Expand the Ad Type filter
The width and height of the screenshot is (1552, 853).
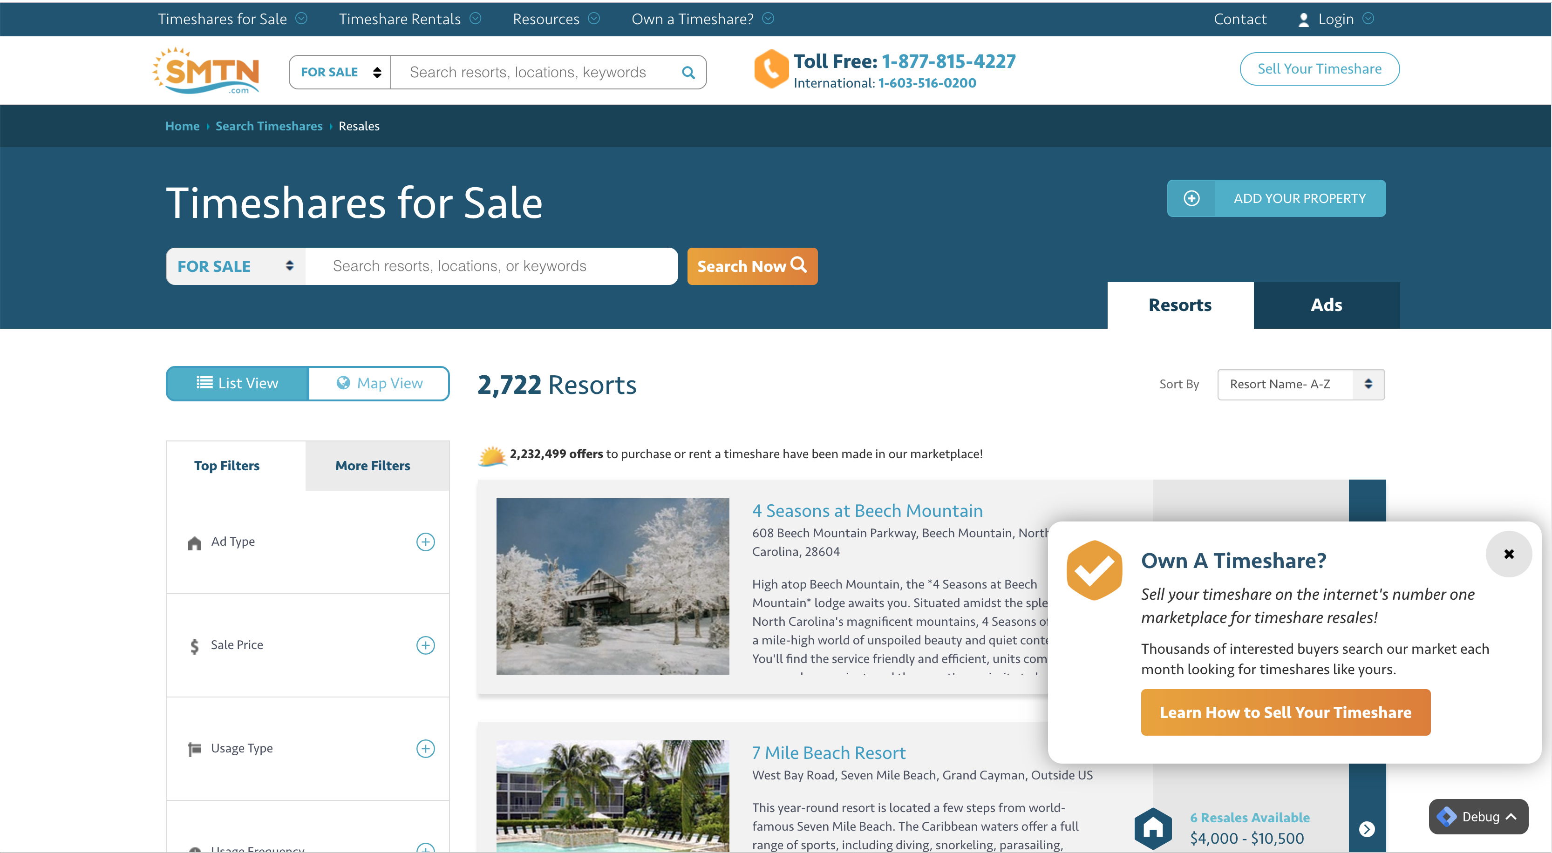(425, 542)
